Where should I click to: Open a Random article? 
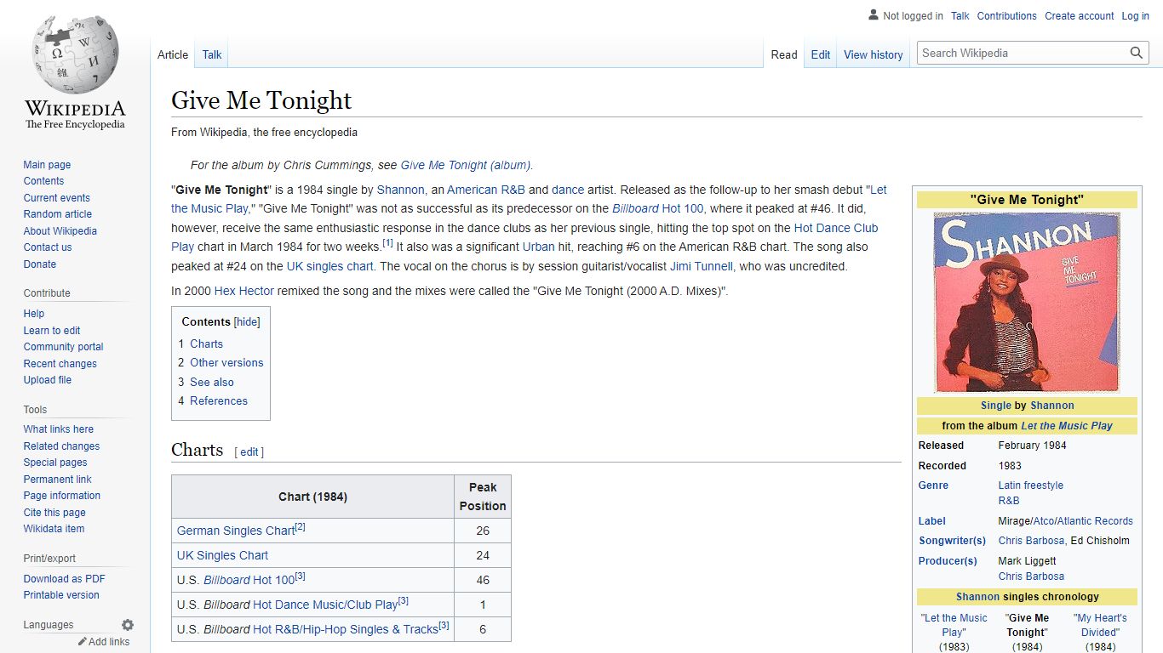58,214
